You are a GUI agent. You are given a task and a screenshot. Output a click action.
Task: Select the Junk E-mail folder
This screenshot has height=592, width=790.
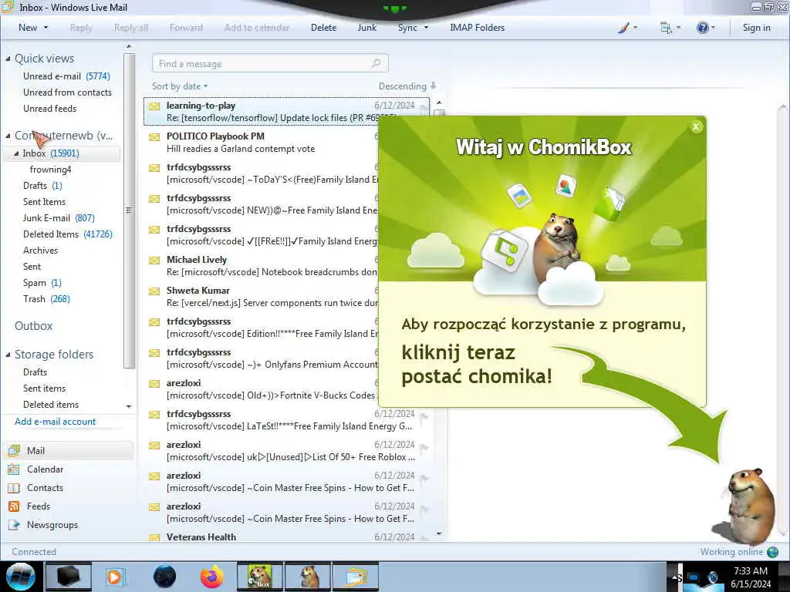click(59, 218)
